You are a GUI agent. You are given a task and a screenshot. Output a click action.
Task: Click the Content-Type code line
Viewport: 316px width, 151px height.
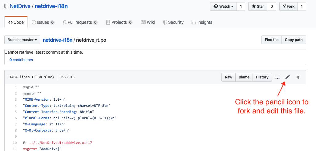click(67, 106)
